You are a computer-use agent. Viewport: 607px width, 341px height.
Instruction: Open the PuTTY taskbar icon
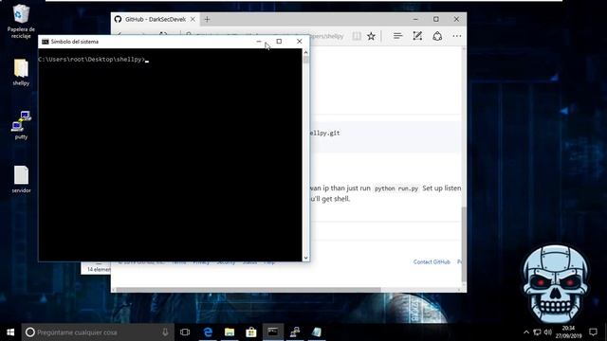point(295,332)
